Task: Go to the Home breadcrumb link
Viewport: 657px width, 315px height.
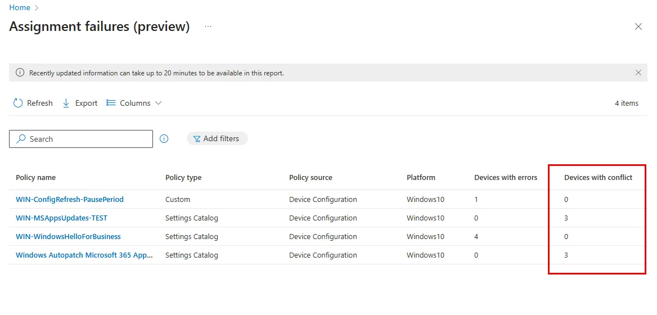Action: click(x=20, y=7)
